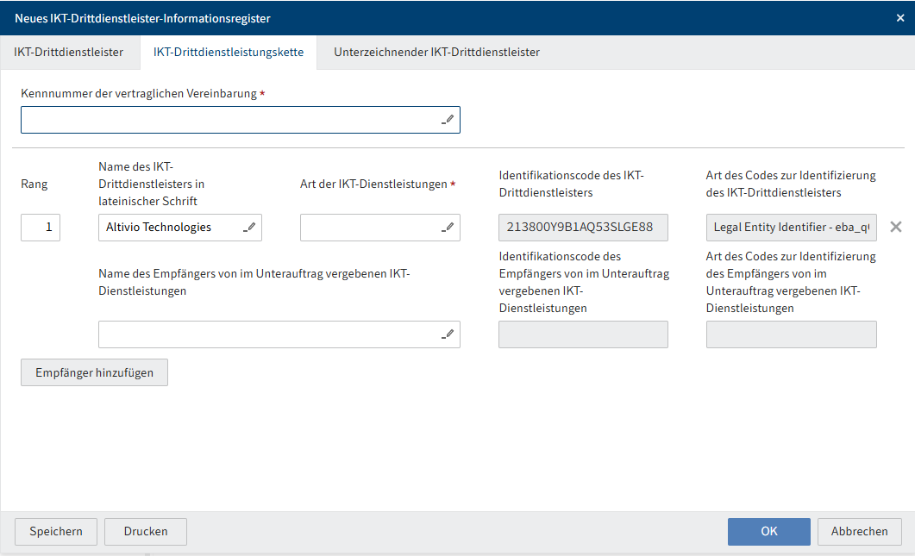The image size is (915, 556).
Task: Click the Empfänger hinzufügen button
Action: 94,372
